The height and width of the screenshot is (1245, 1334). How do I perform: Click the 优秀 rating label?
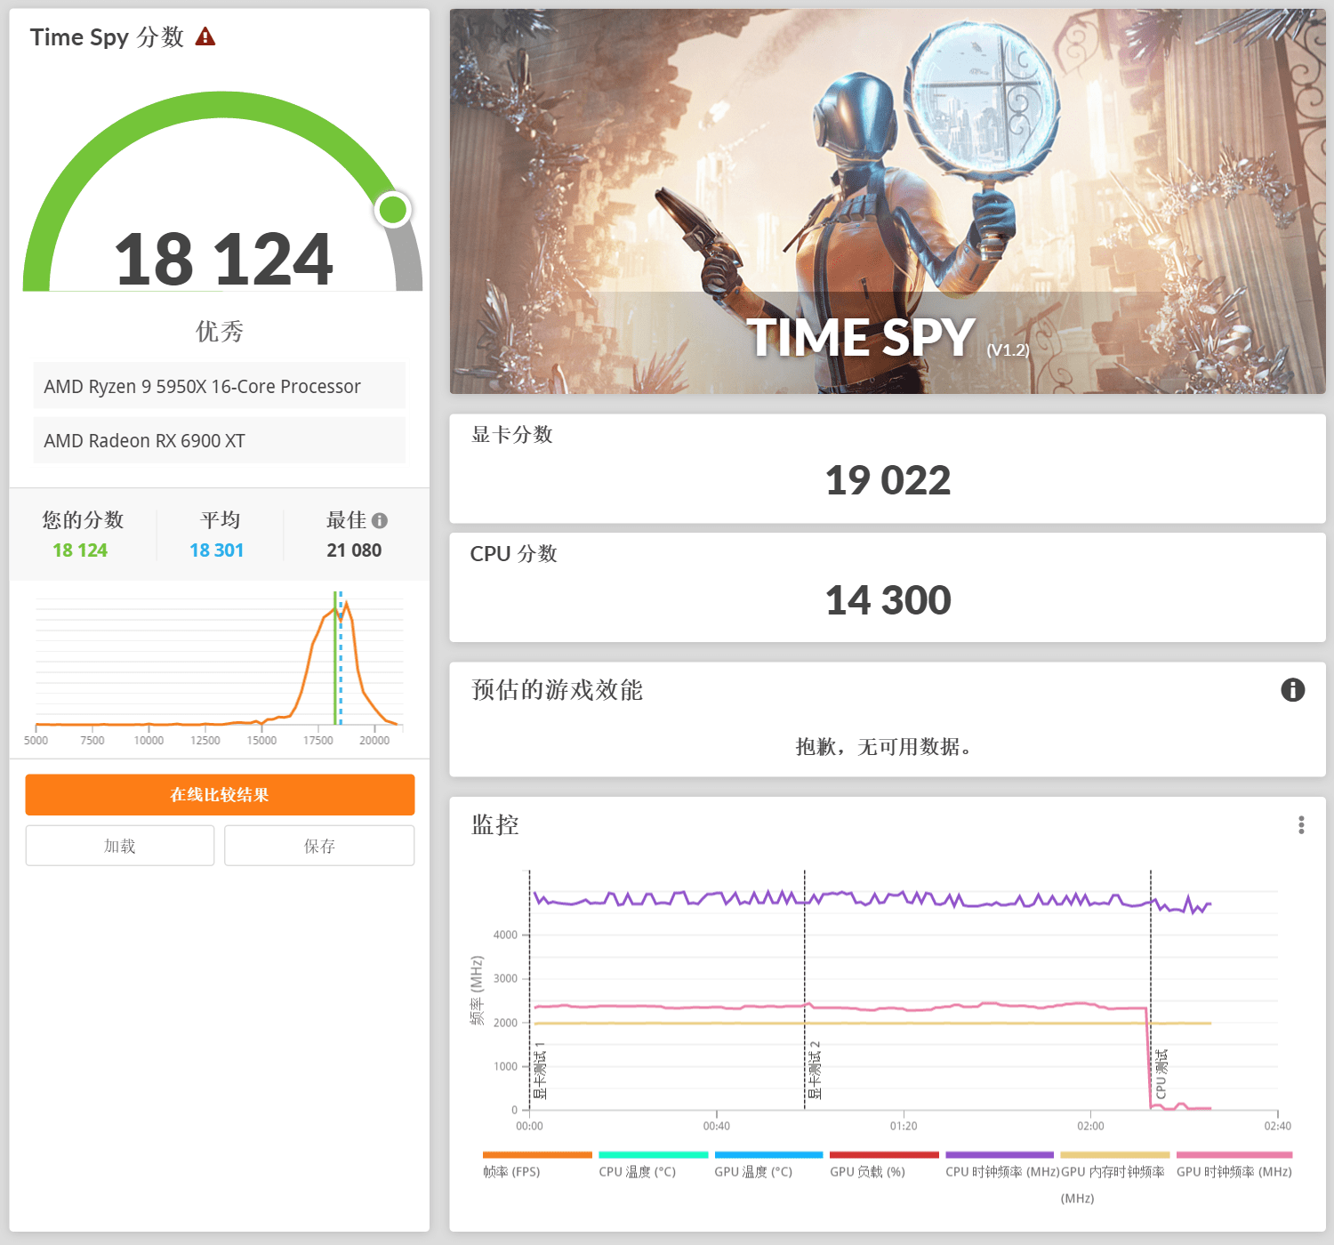pos(220,332)
